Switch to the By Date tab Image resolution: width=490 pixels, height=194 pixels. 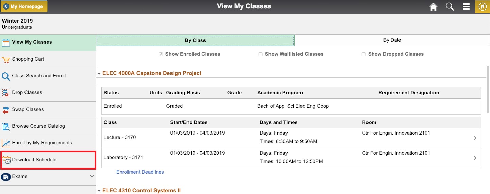(392, 40)
